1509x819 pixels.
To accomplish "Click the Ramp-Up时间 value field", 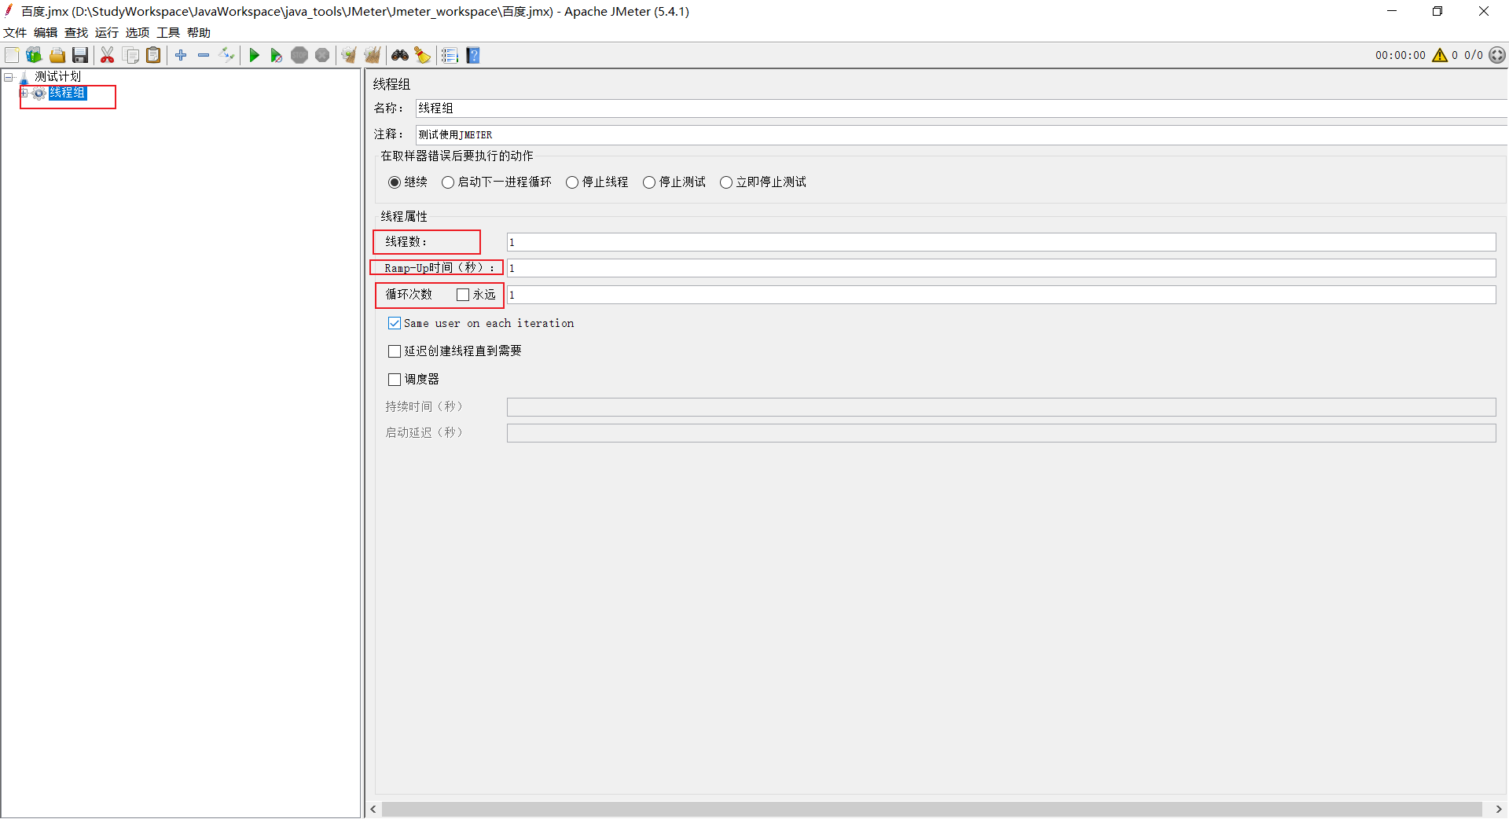I will click(x=1001, y=268).
